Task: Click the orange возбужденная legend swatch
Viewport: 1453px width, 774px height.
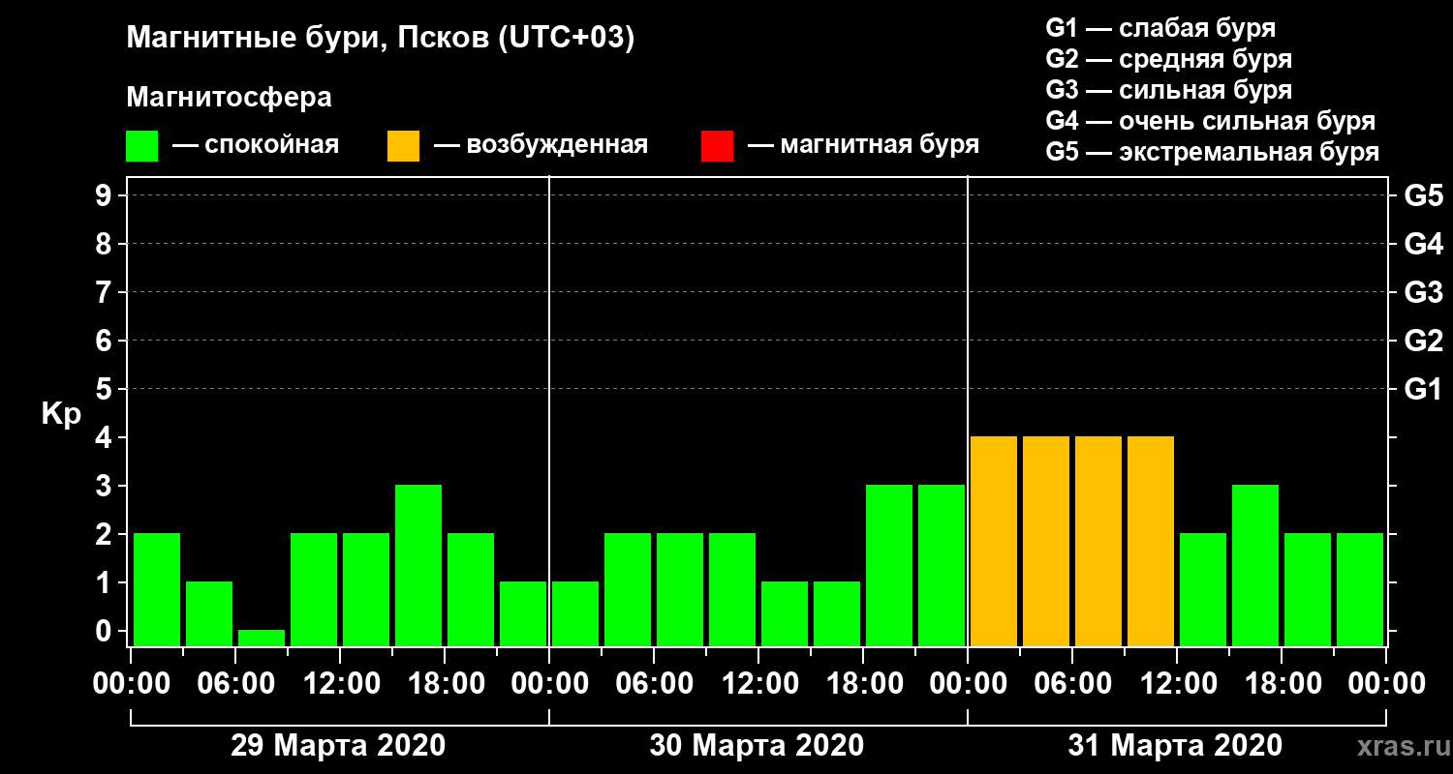Action: [x=403, y=146]
